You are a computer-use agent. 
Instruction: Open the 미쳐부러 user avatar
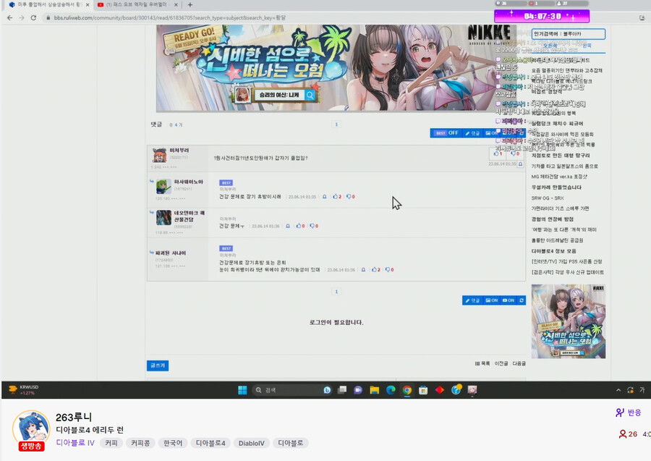159,156
